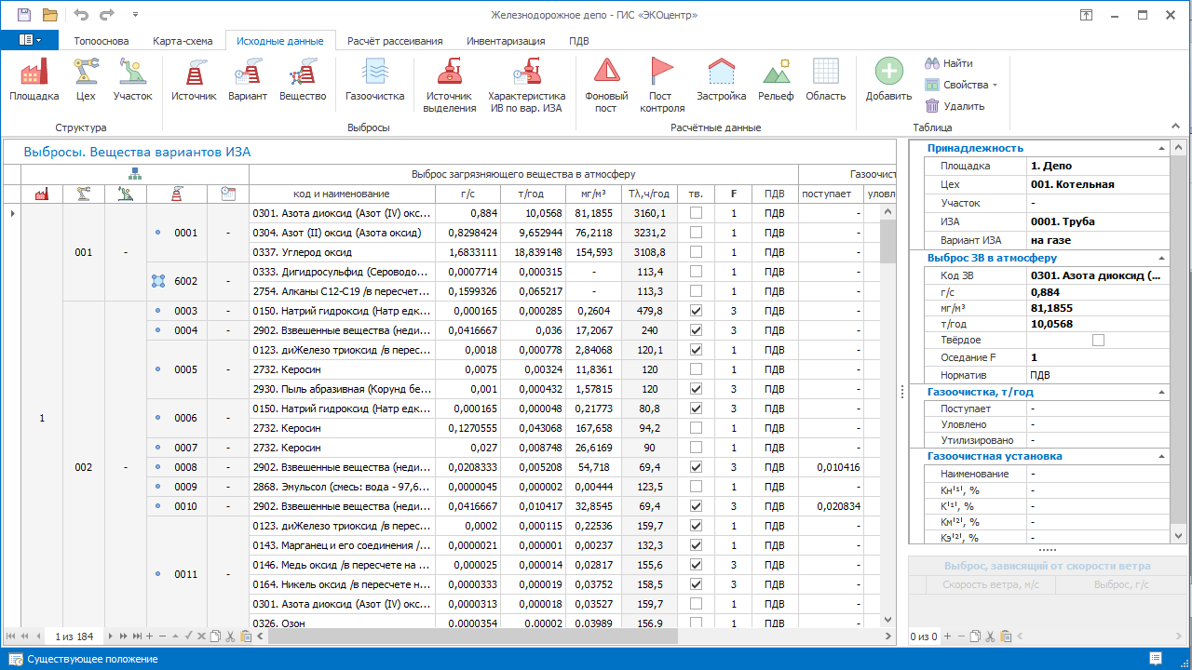Click Источник выделения icon

[x=450, y=85]
